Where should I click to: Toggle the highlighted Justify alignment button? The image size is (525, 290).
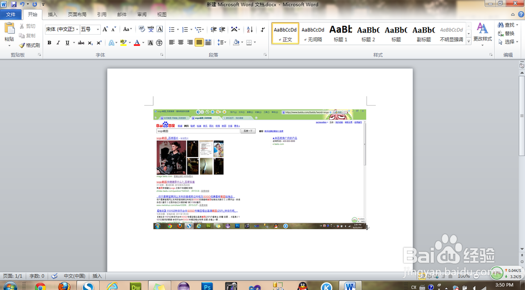coord(199,43)
